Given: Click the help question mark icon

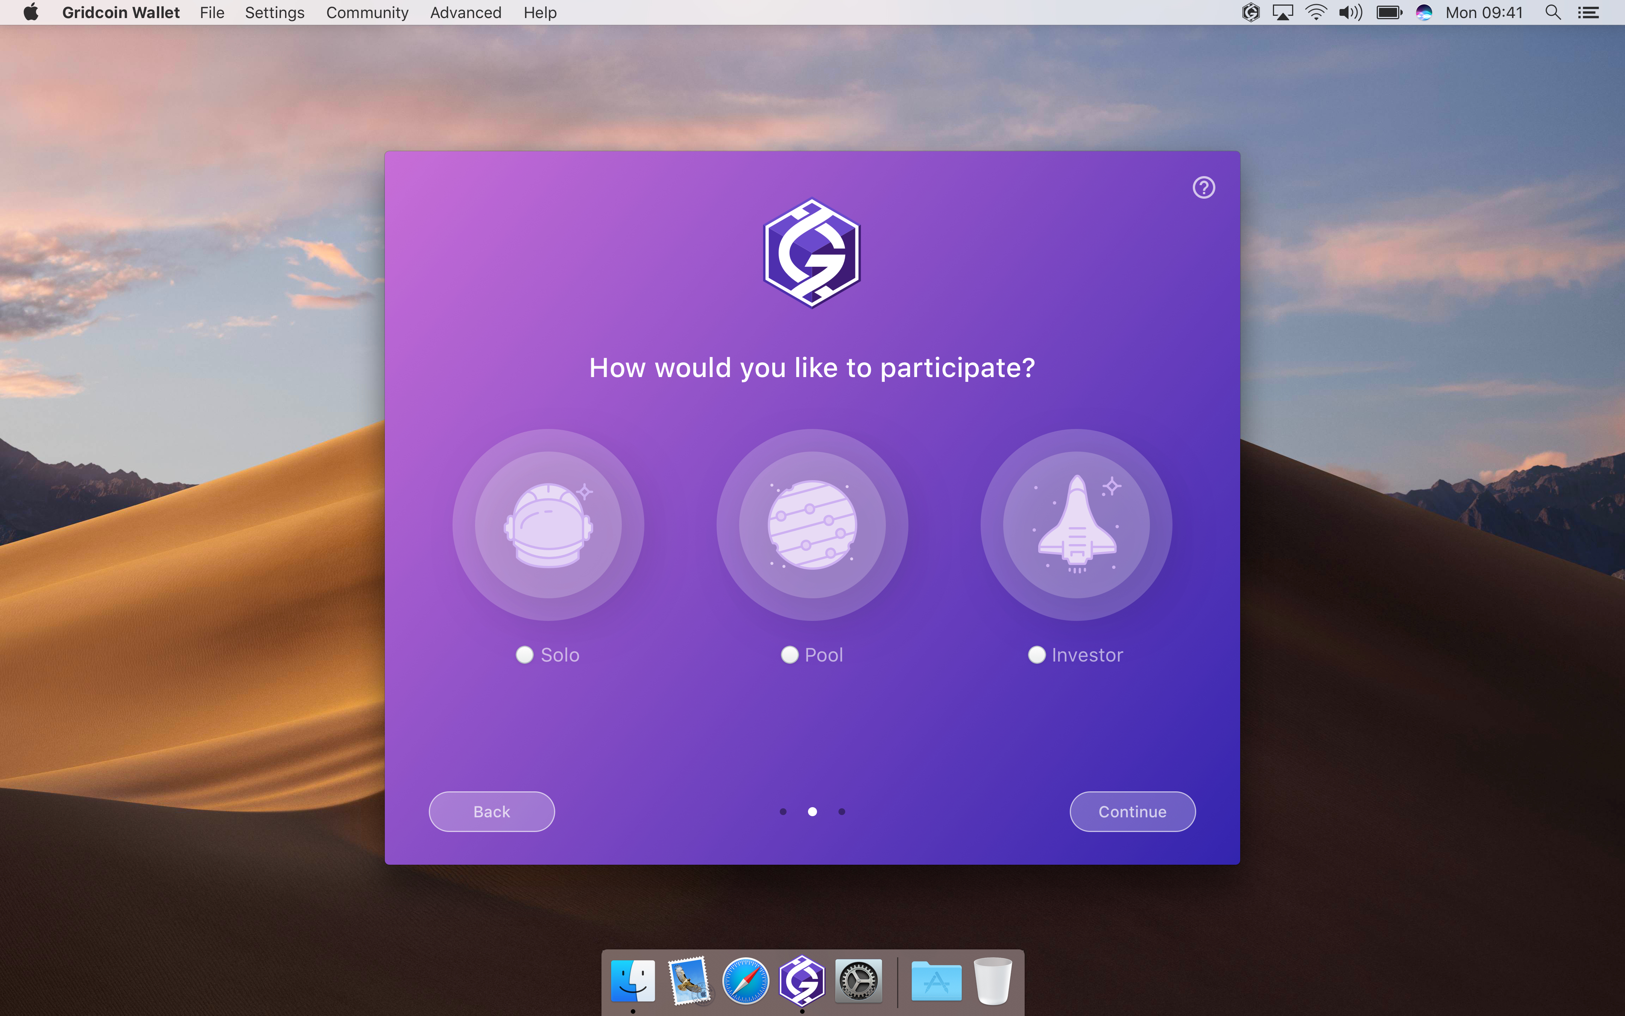Looking at the screenshot, I should tap(1203, 187).
